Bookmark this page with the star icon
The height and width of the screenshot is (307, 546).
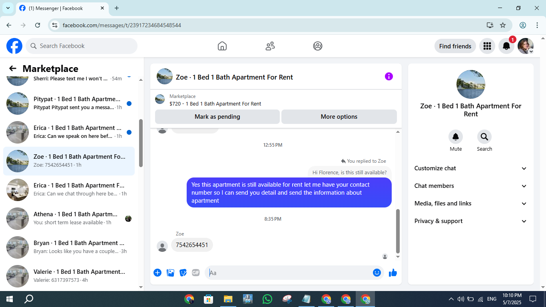click(503, 25)
